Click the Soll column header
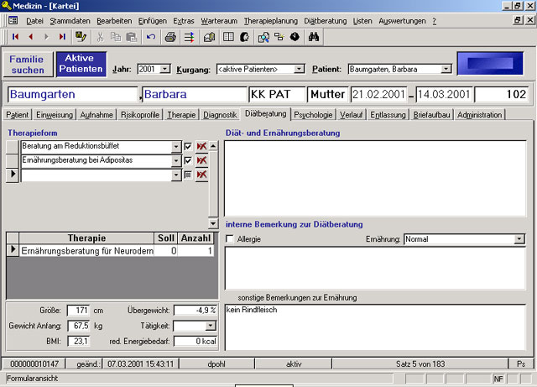537x387 pixels. point(166,238)
